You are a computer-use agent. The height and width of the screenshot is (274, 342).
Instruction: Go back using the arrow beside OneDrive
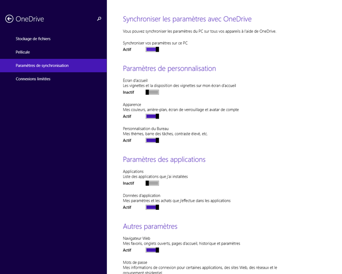(x=9, y=19)
